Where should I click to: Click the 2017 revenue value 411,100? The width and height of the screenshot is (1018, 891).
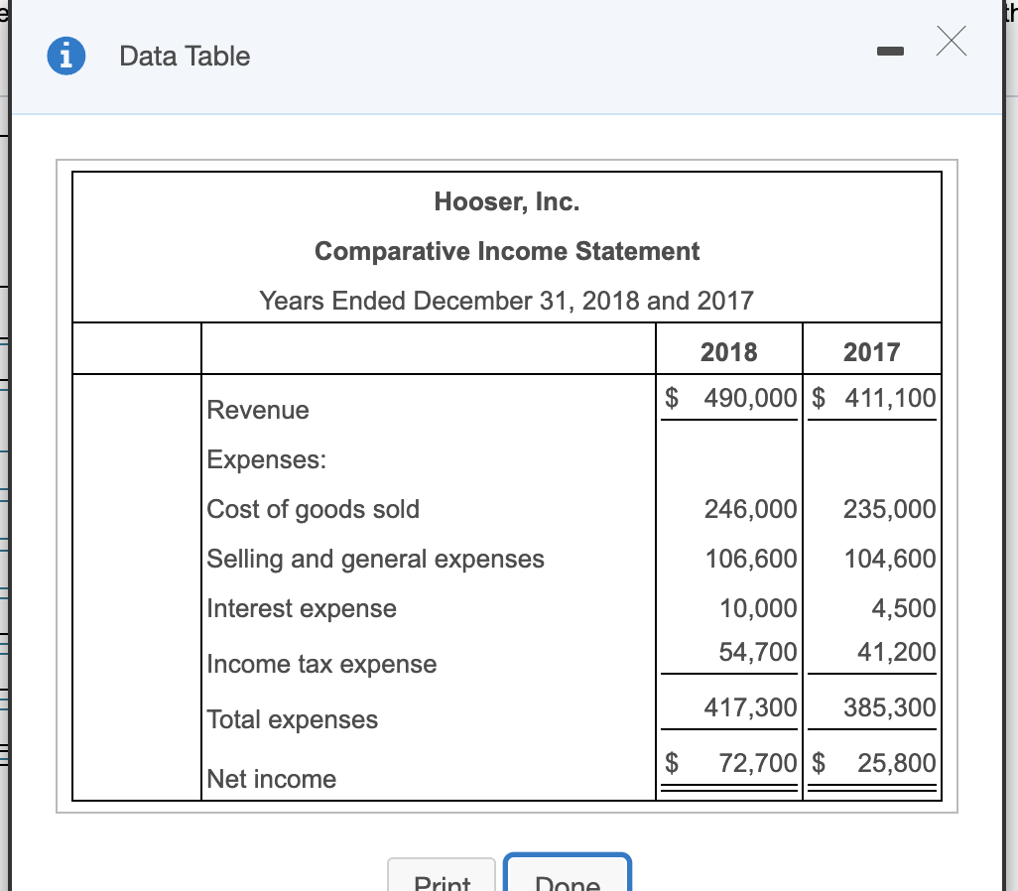(x=890, y=398)
